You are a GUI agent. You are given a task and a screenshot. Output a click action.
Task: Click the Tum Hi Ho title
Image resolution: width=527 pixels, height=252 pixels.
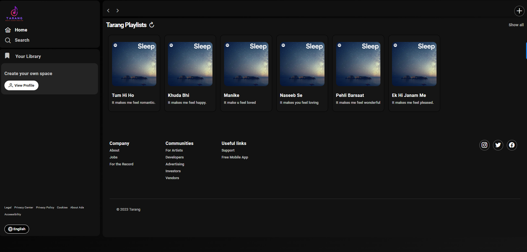(123, 95)
